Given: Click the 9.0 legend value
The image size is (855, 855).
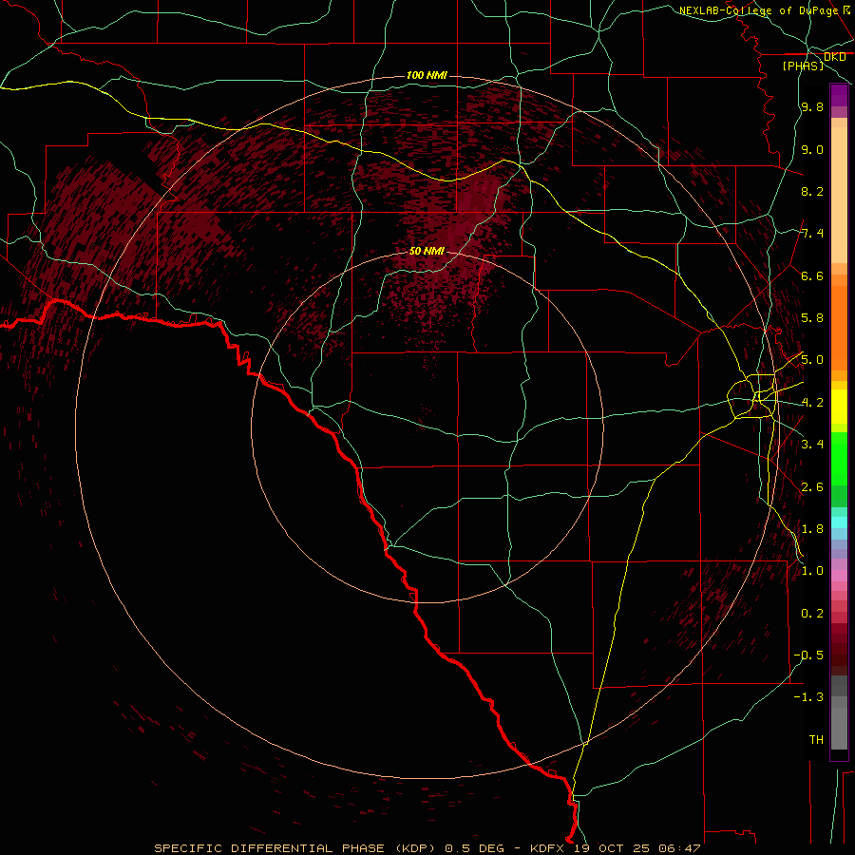Looking at the screenshot, I should 812,149.
